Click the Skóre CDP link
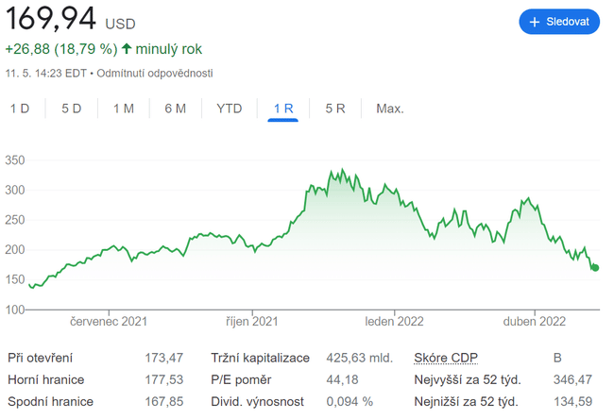 tap(446, 358)
